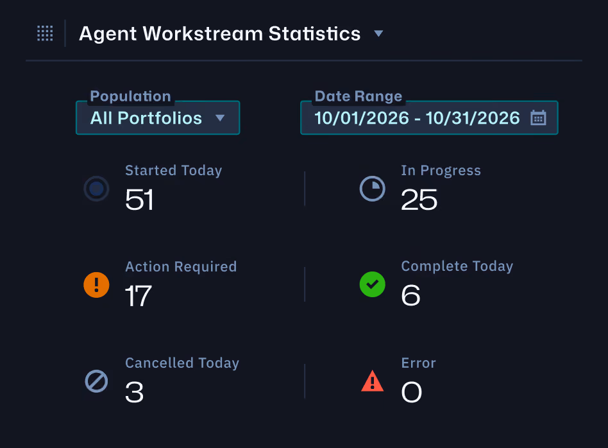Click the Started Today circle icon
Viewport: 608px width, 448px height.
(96, 189)
